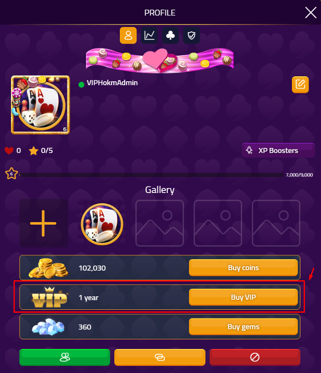Click the orange chain link button
This screenshot has height=373, width=321.
tap(159, 357)
